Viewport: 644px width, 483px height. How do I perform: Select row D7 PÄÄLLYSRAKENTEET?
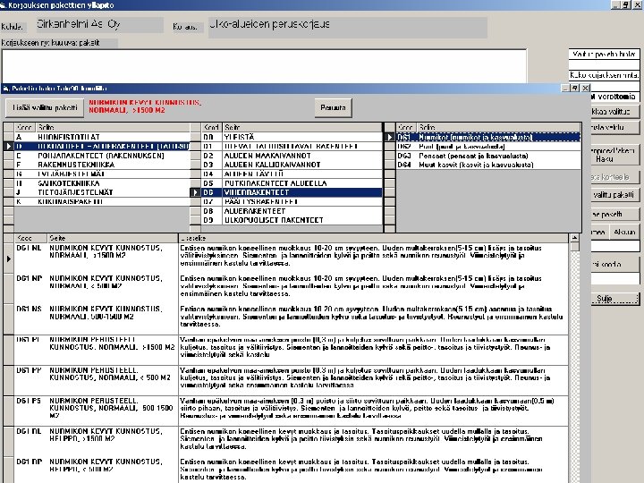292,201
